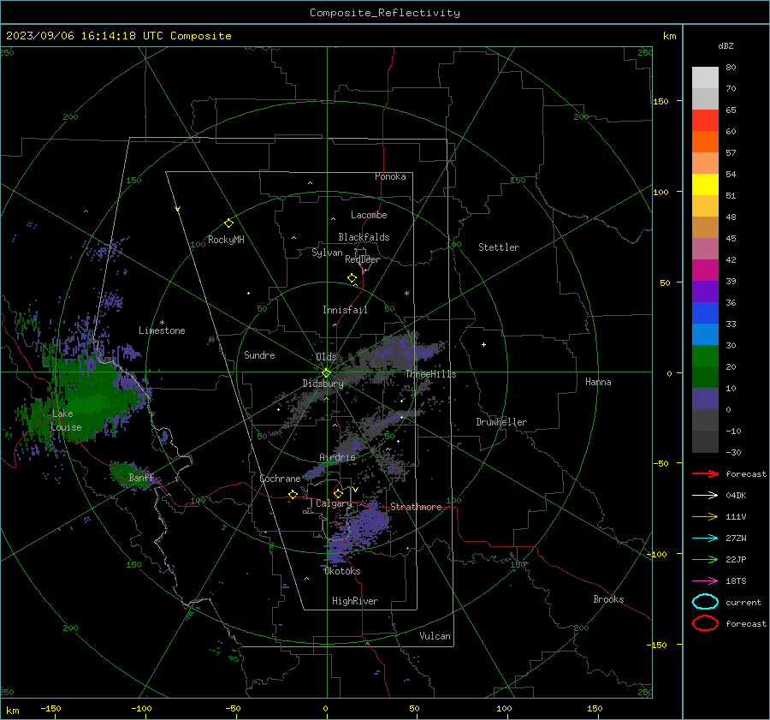Click the Okotoks label on map
Screen dimensions: 770x720
[342, 571]
